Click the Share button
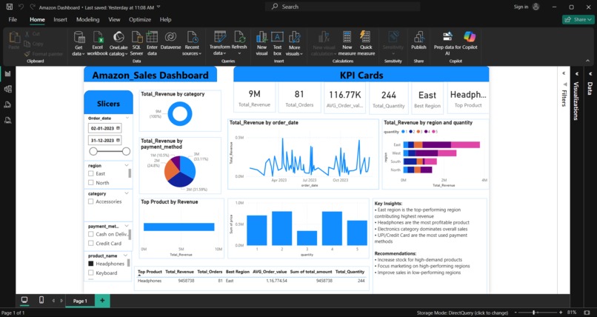Image resolution: width=597 pixels, height=317 pixels. click(x=578, y=19)
